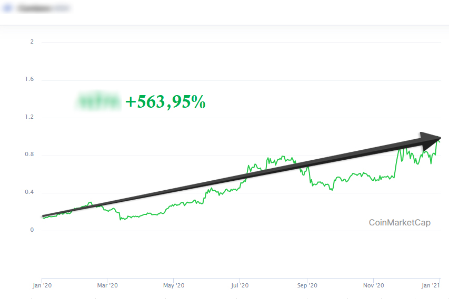The image size is (449, 299).
Task: Click the 2 y-axis value label
Action: pyautogui.click(x=32, y=42)
